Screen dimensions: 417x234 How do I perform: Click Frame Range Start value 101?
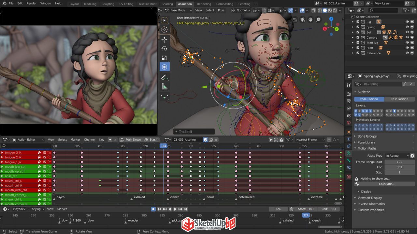click(399, 162)
